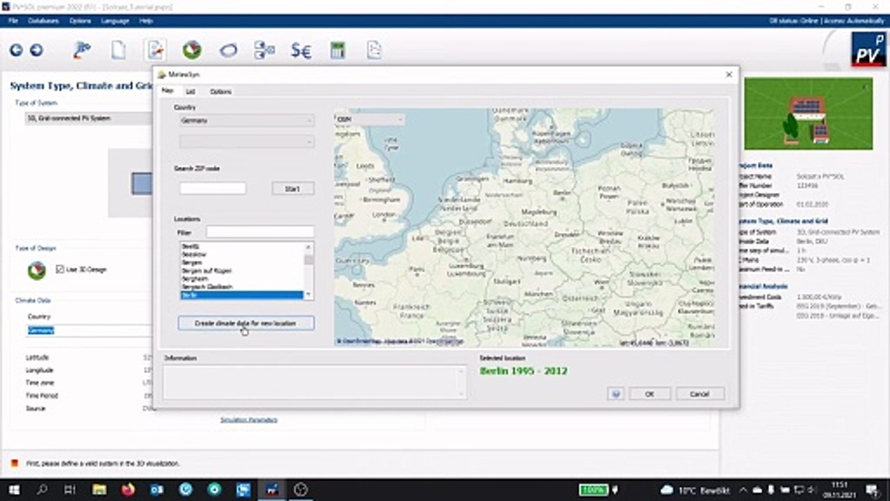Expand the empty region dropdown below Country
The height and width of the screenshot is (501, 890).
pos(246,142)
